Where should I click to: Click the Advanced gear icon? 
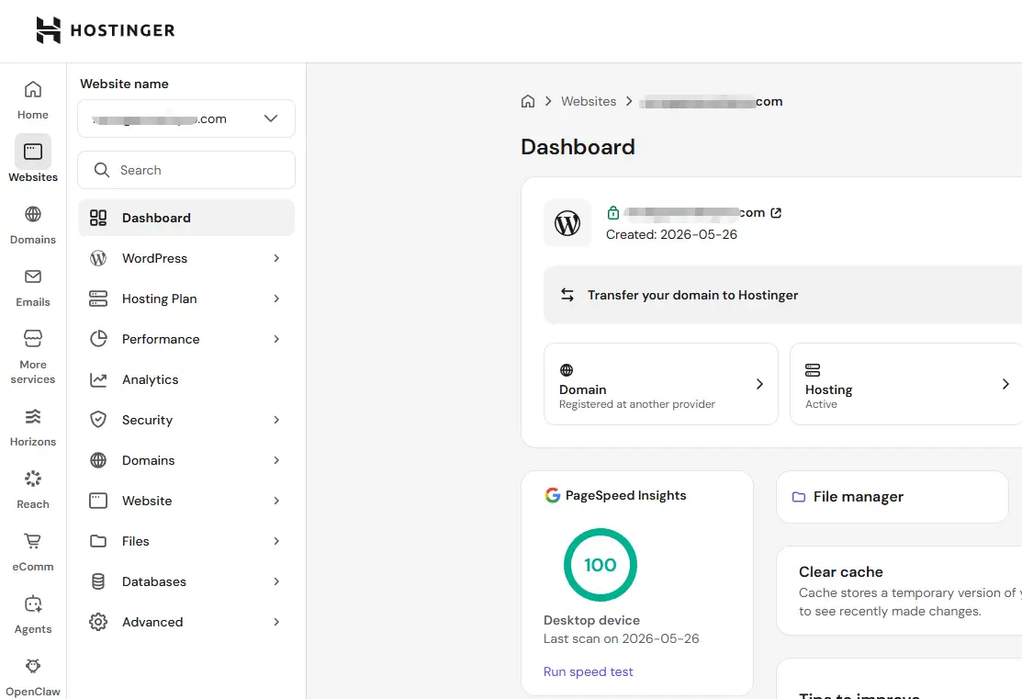tap(98, 622)
